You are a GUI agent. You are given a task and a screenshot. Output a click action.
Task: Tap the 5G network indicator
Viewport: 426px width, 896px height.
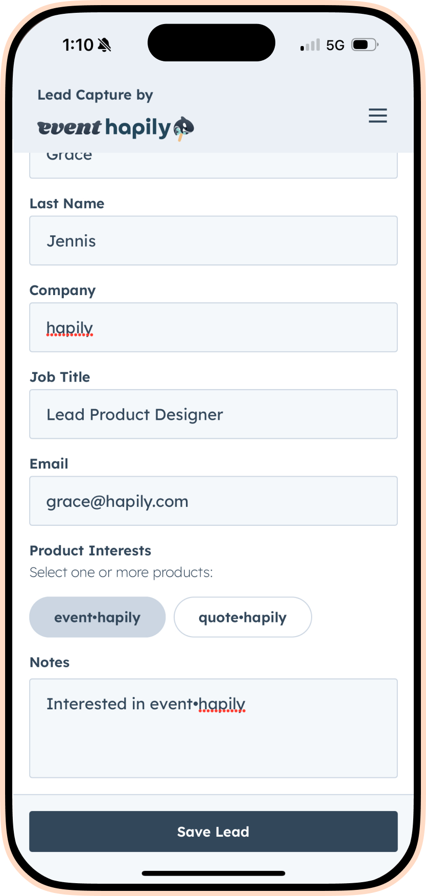click(x=335, y=46)
